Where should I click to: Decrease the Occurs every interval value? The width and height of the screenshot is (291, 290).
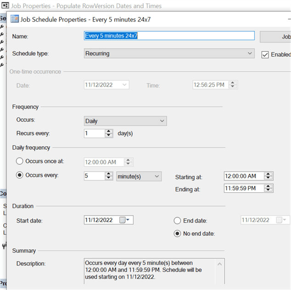click(x=109, y=178)
